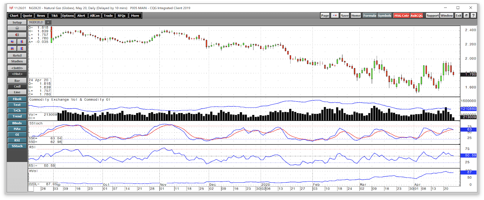This screenshot has height=200, width=484.
Task: Open the Chart menu
Action: pyautogui.click(x=14, y=16)
